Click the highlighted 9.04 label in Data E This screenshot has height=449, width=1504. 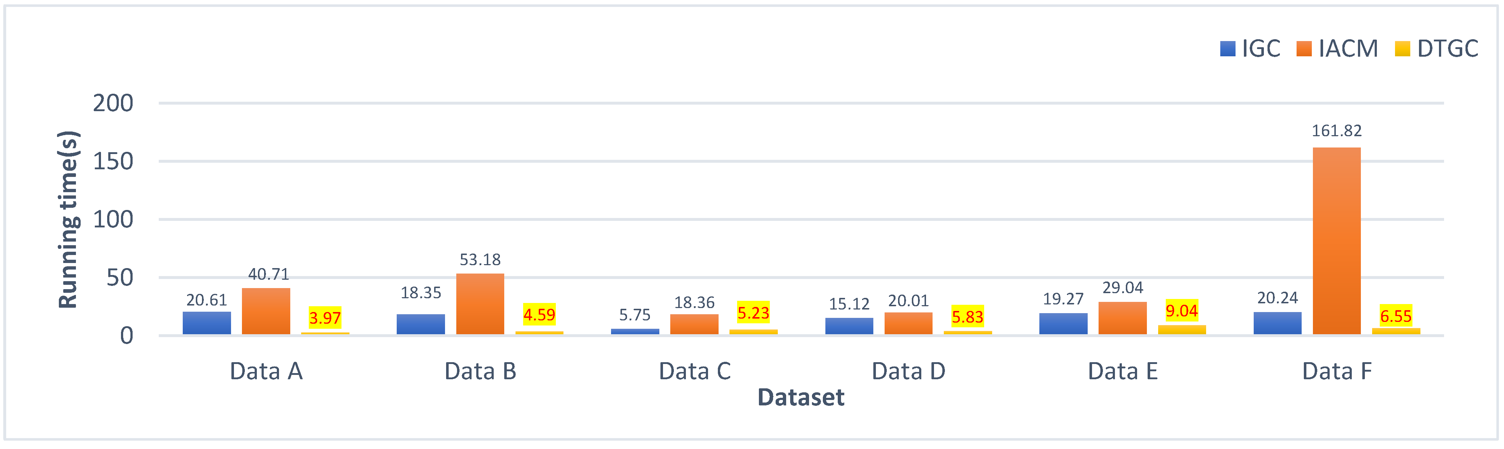tap(1182, 311)
